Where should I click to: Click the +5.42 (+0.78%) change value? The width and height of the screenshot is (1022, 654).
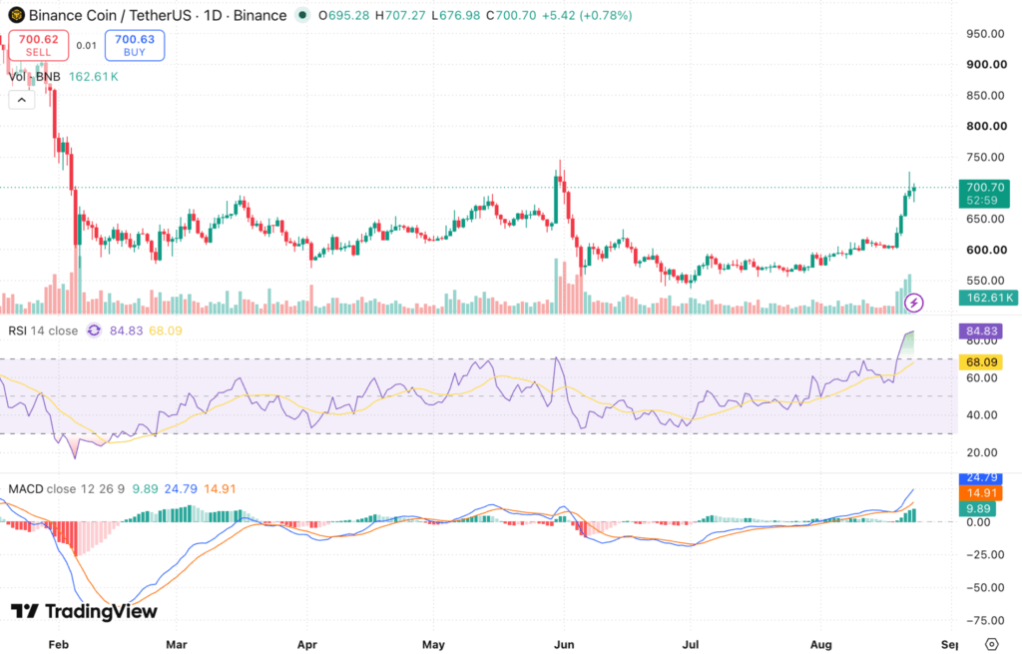pyautogui.click(x=587, y=15)
